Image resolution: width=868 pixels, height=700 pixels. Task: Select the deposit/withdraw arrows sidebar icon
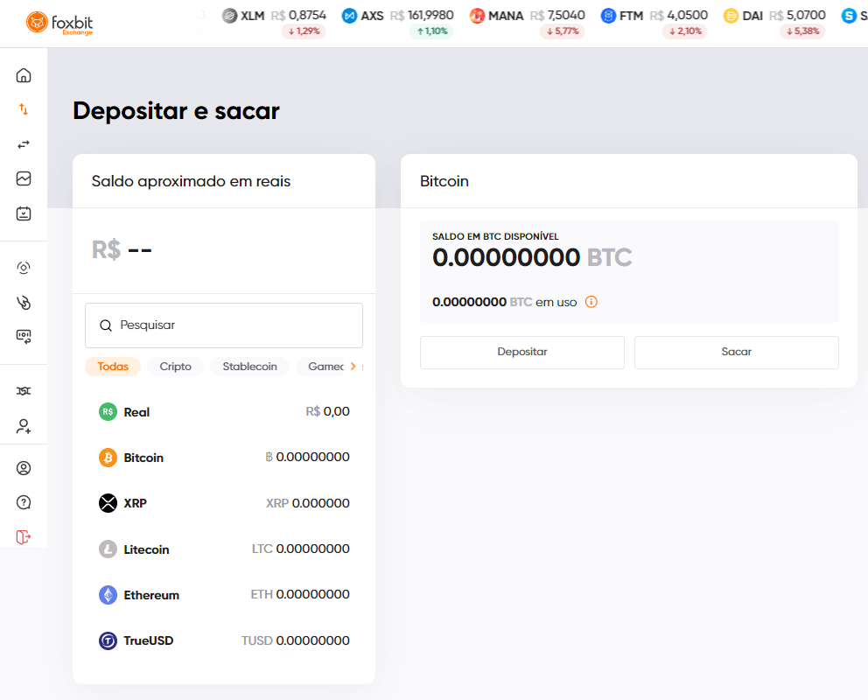tap(24, 109)
